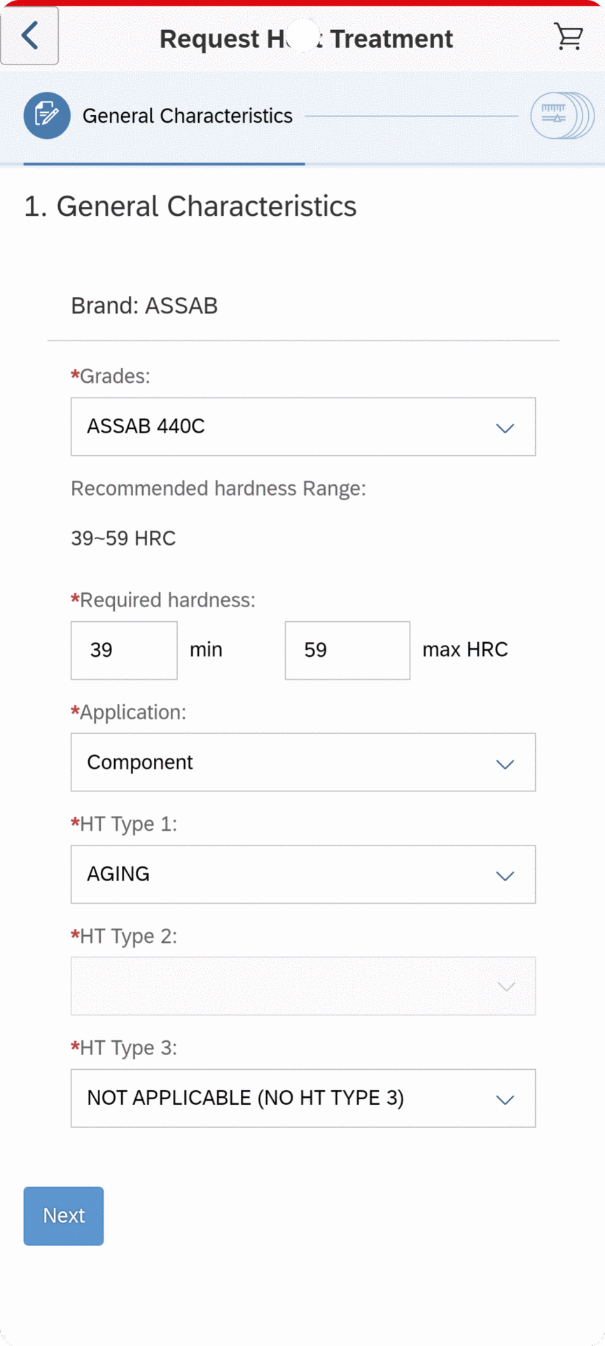Click the maximum hardness field showing 59

pos(347,651)
